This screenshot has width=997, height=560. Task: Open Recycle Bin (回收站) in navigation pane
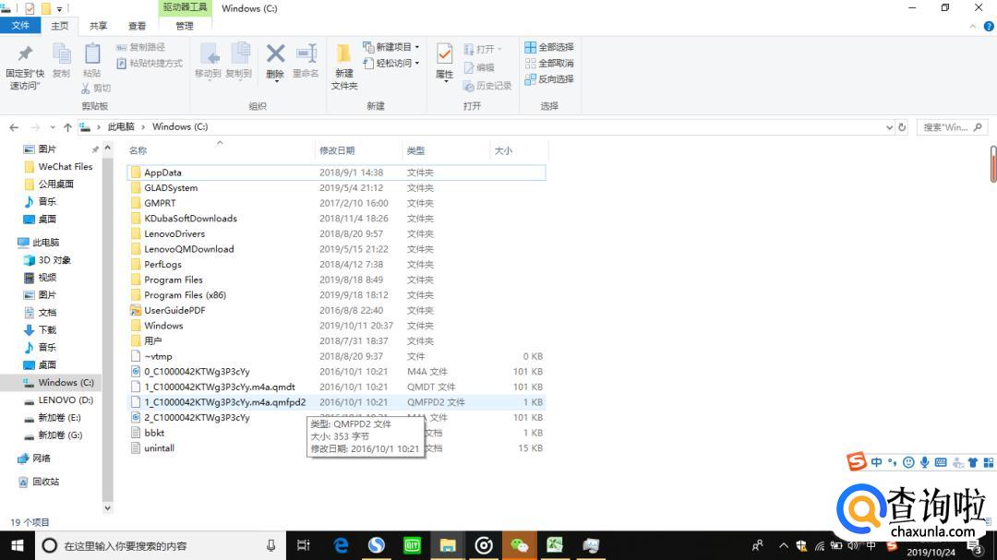pyautogui.click(x=39, y=482)
